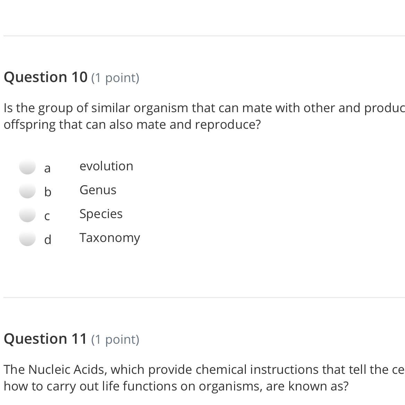Click the Question 10 prompt about similar organisms

(204, 108)
